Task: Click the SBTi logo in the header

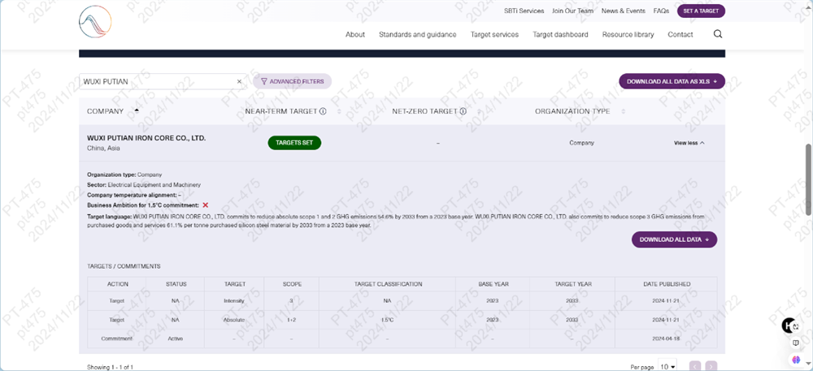Action: pos(95,22)
